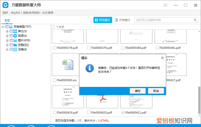
Task: Click 取消 in the dialog
Action: coord(156,91)
